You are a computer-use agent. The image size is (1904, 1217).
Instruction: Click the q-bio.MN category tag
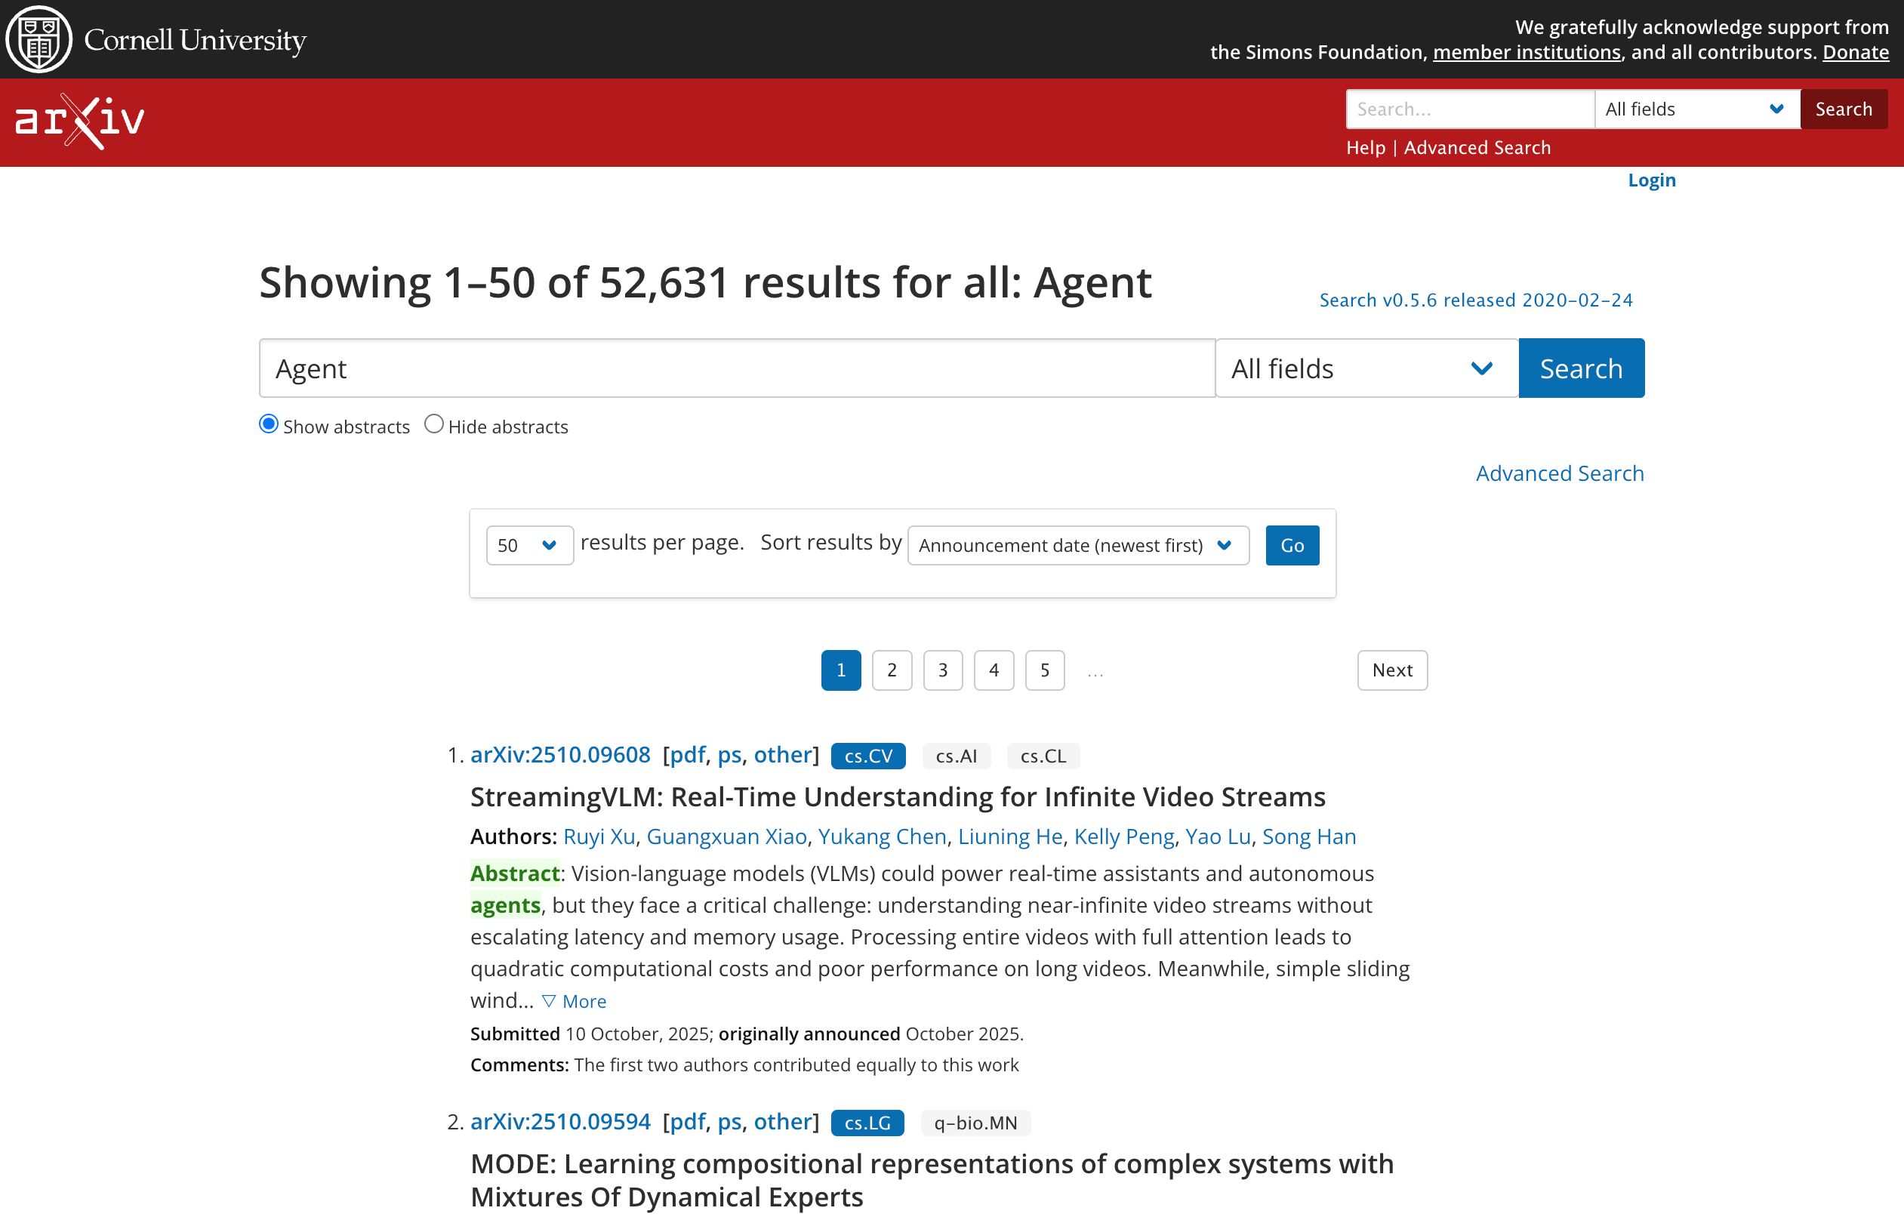coord(975,1123)
